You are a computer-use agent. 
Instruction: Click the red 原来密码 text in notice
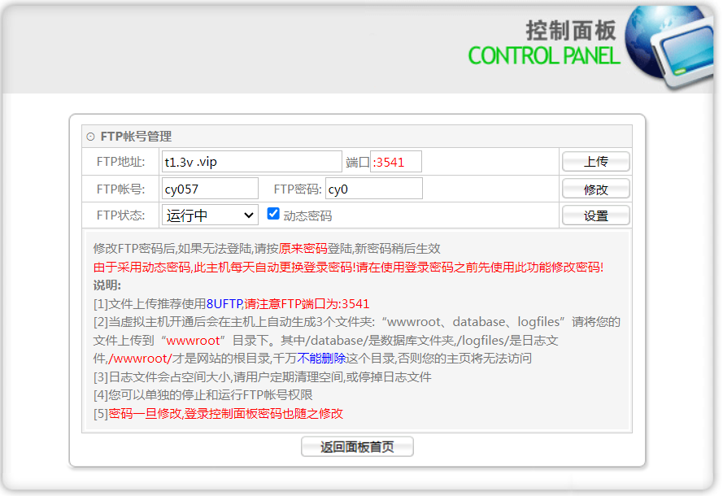coord(303,249)
